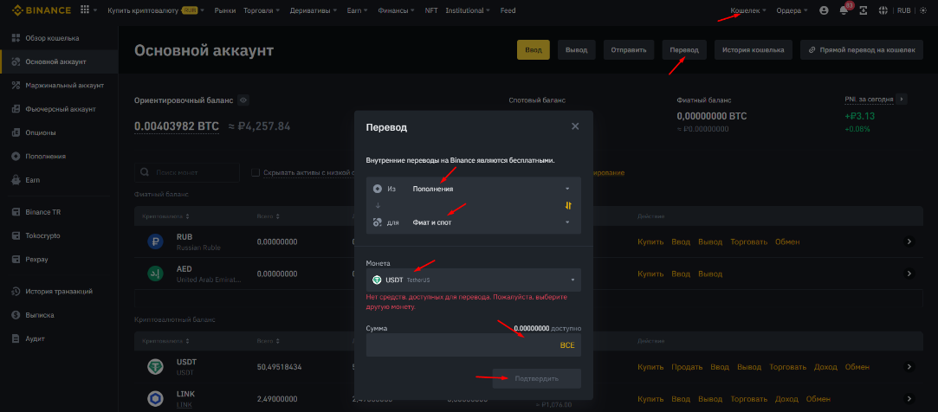Open the USDT TetherUS coin dropdown
The image size is (938, 412).
[473, 280]
